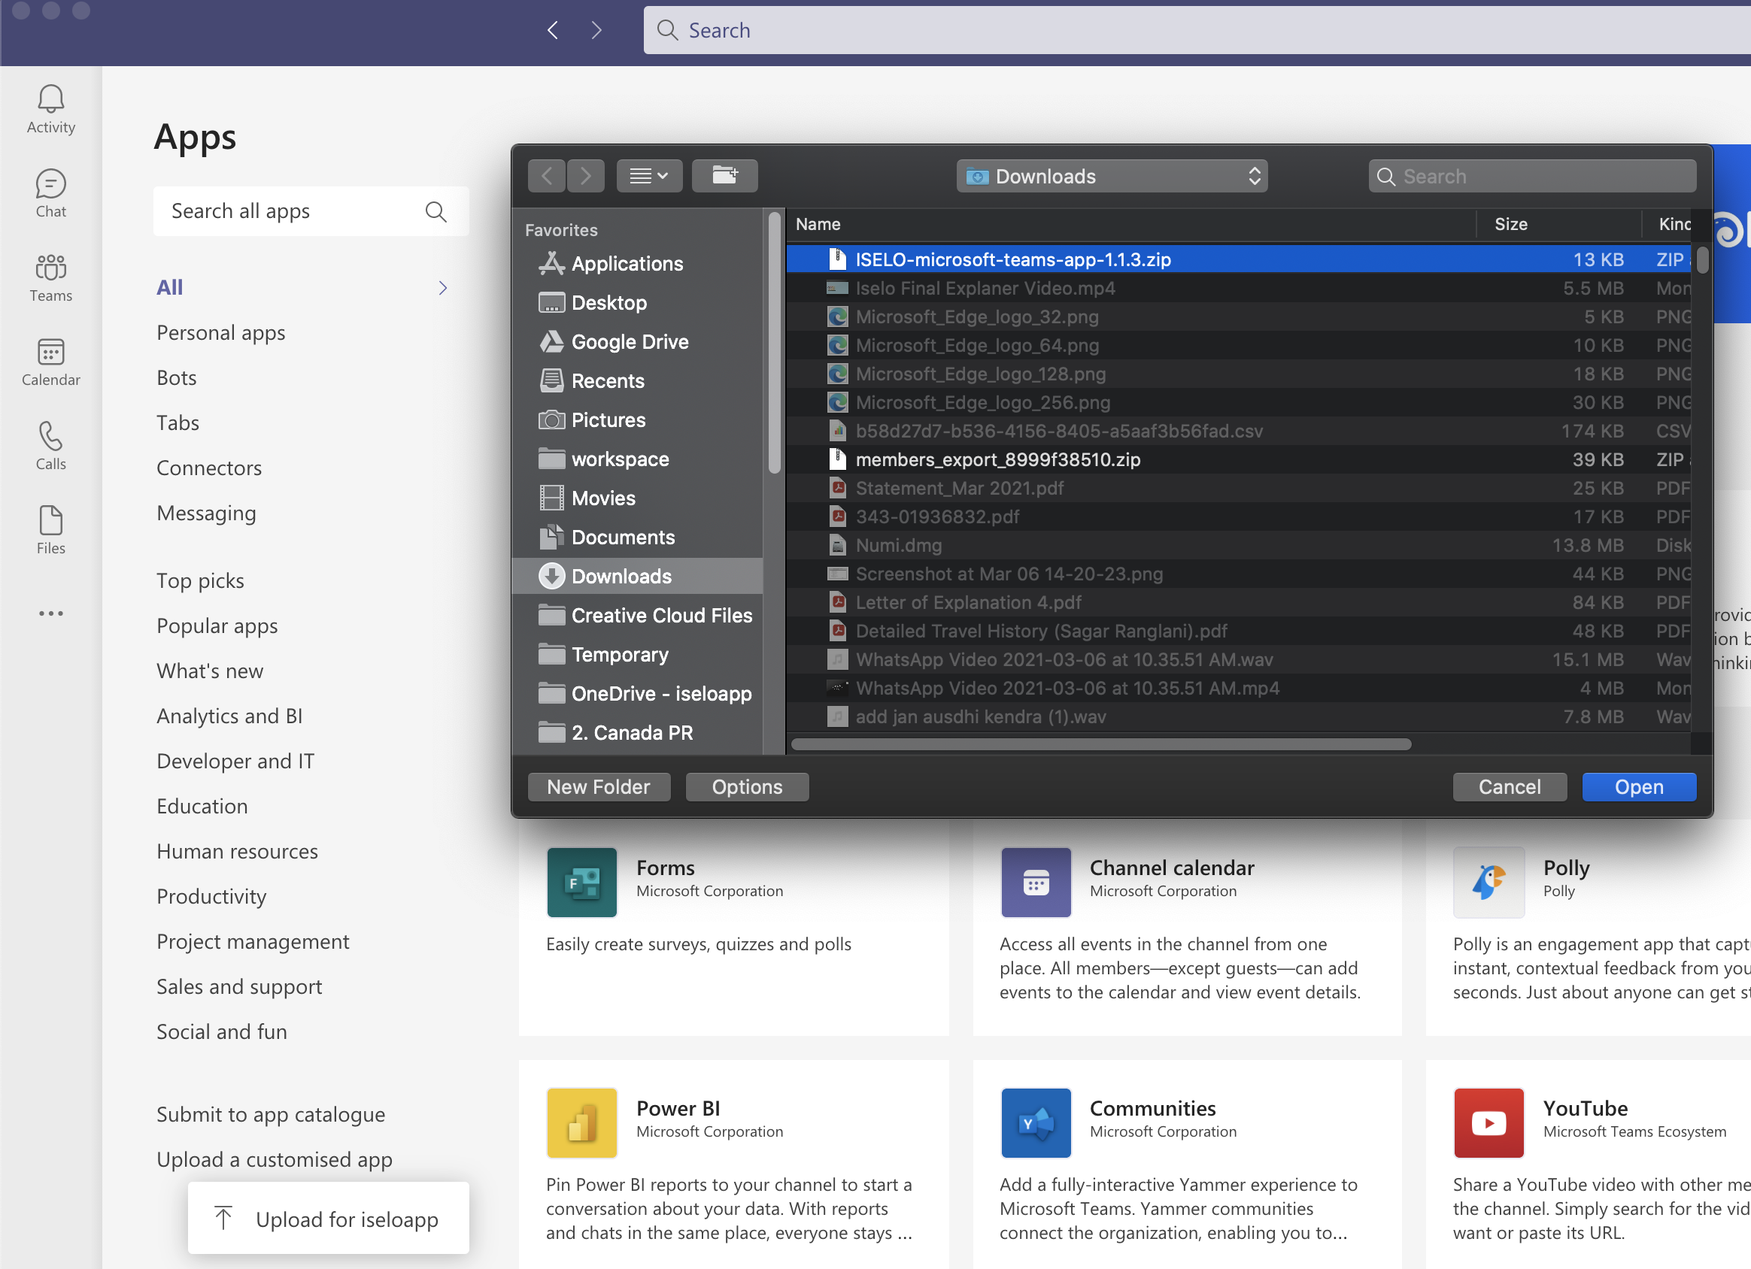Select Google Drive in Favorites
This screenshot has height=1269, width=1751.
tap(638, 342)
